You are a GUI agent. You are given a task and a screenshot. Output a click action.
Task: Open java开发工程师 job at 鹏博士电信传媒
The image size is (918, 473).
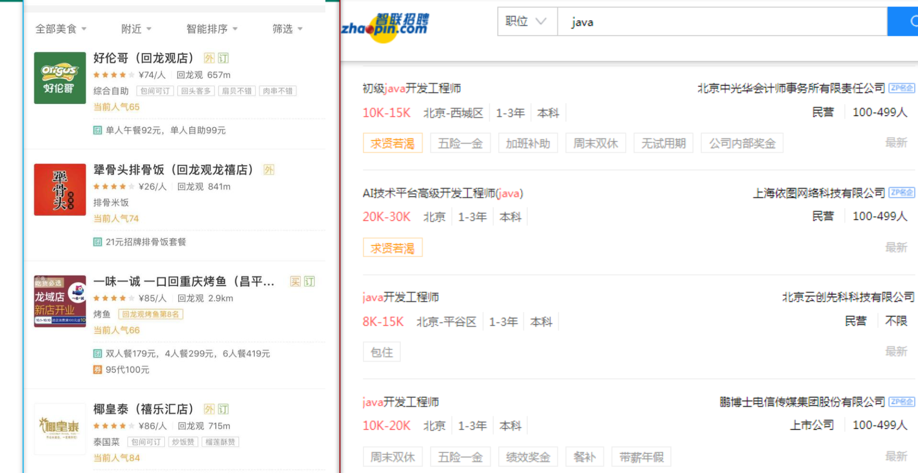pos(401,402)
